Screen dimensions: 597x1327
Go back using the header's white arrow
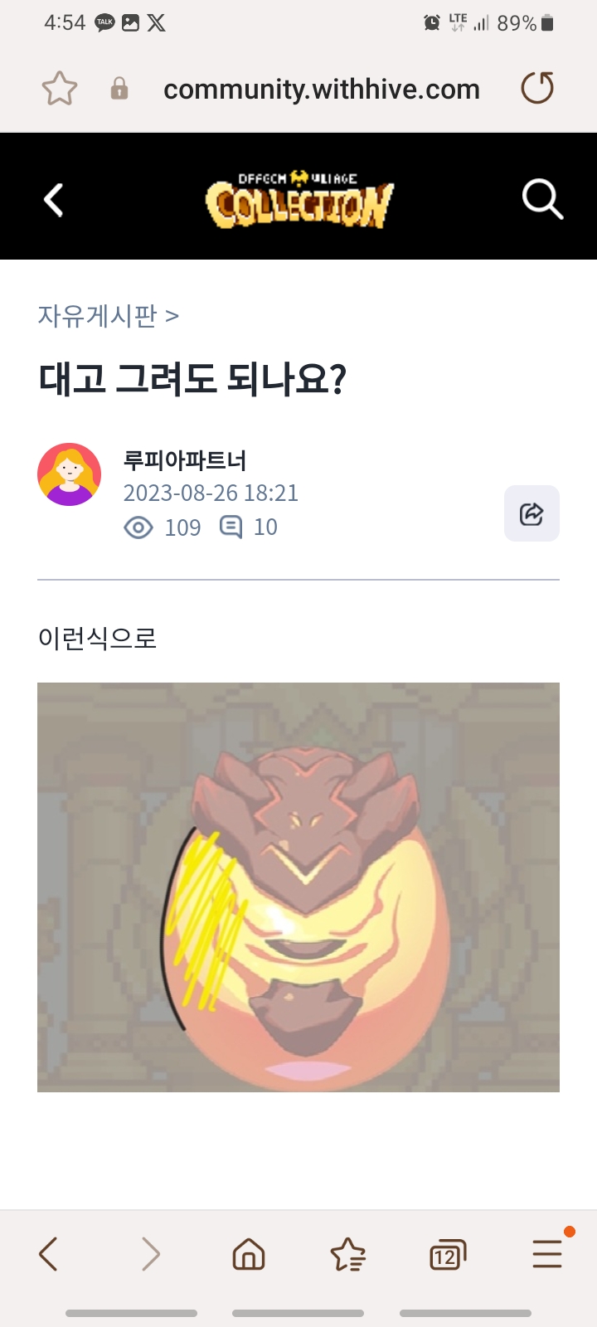[x=53, y=200]
